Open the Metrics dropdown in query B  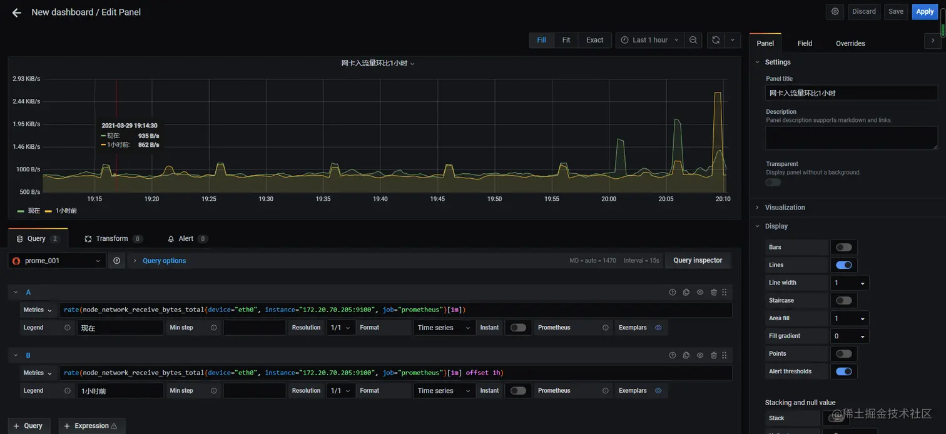(38, 373)
